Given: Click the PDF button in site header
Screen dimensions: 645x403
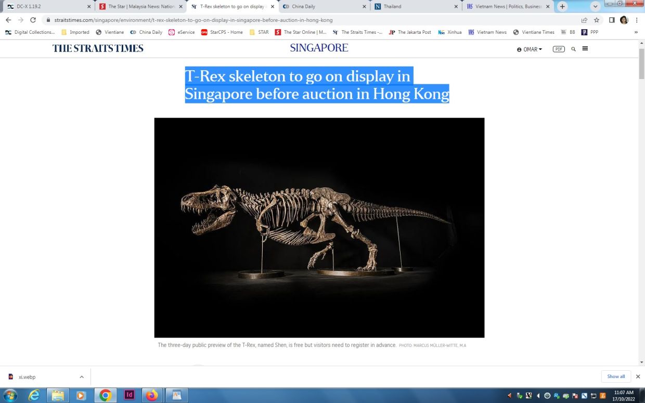Looking at the screenshot, I should [559, 49].
